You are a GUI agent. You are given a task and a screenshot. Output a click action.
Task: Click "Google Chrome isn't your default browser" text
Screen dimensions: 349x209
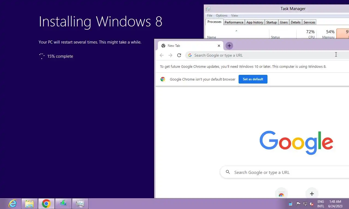click(203, 79)
